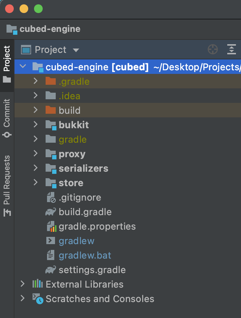Click the collapse all icon in Project header
241x318 pixels.
231,50
